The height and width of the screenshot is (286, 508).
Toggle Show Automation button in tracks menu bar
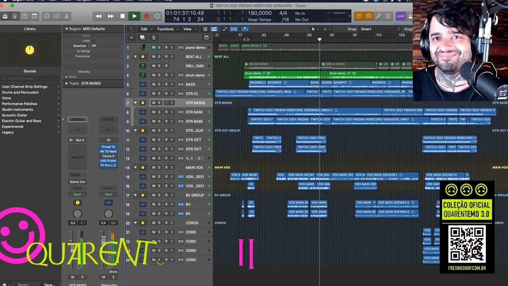[225, 29]
